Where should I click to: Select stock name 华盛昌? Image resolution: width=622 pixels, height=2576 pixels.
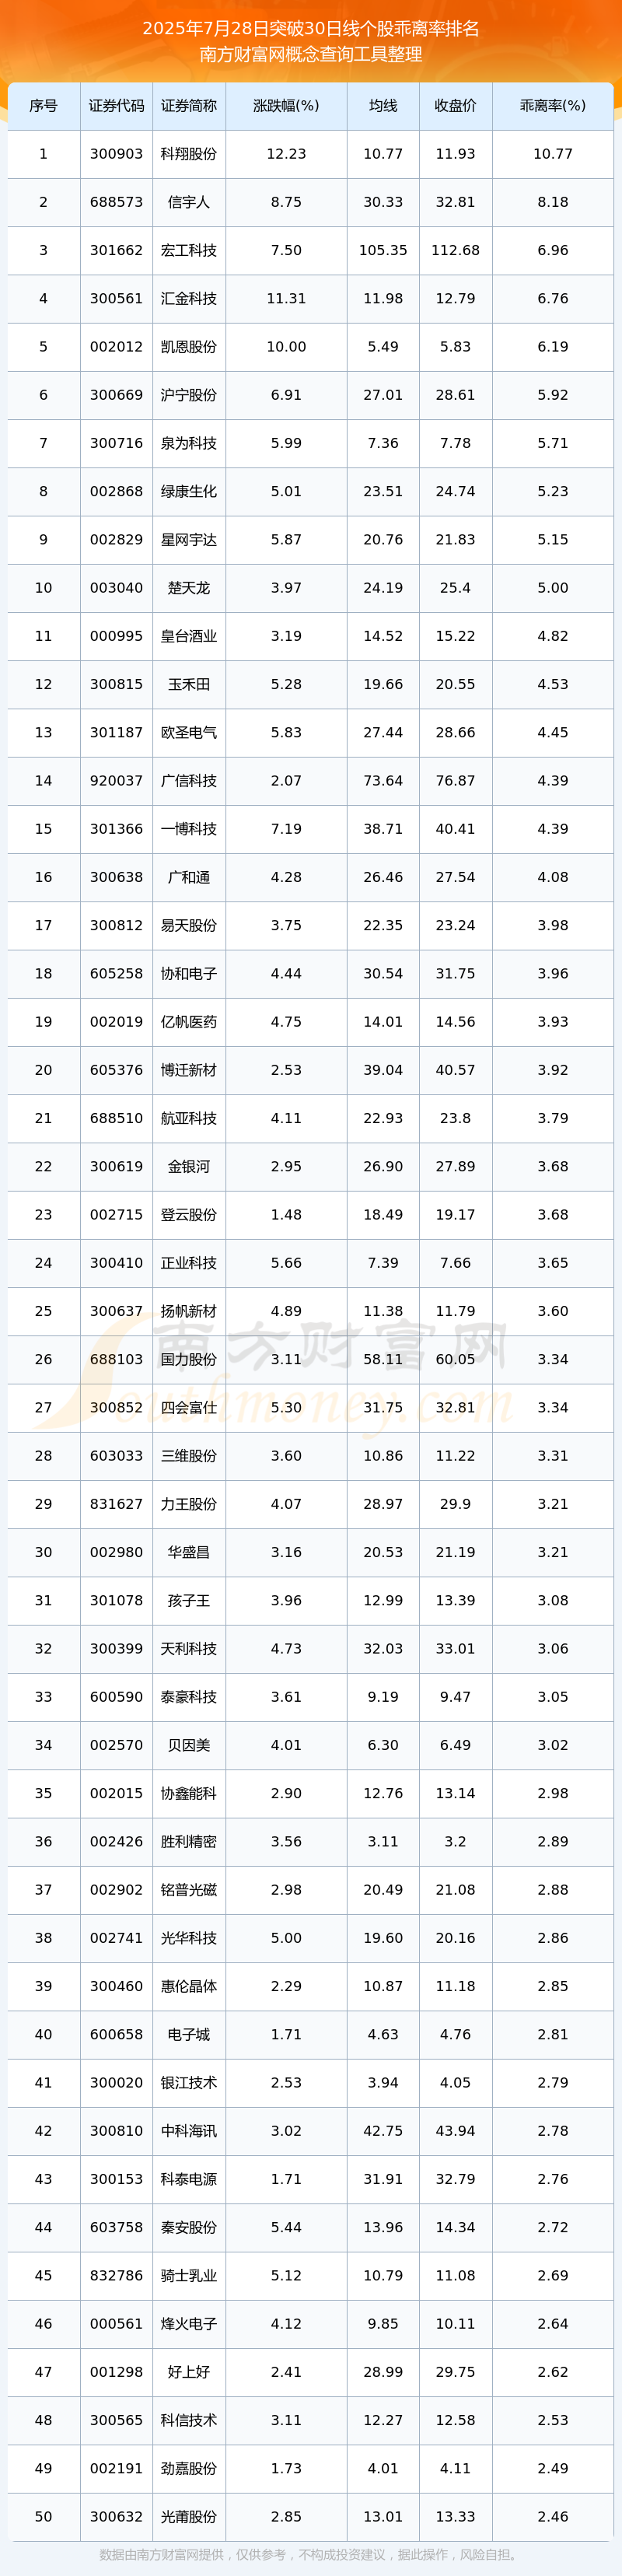pos(189,1553)
